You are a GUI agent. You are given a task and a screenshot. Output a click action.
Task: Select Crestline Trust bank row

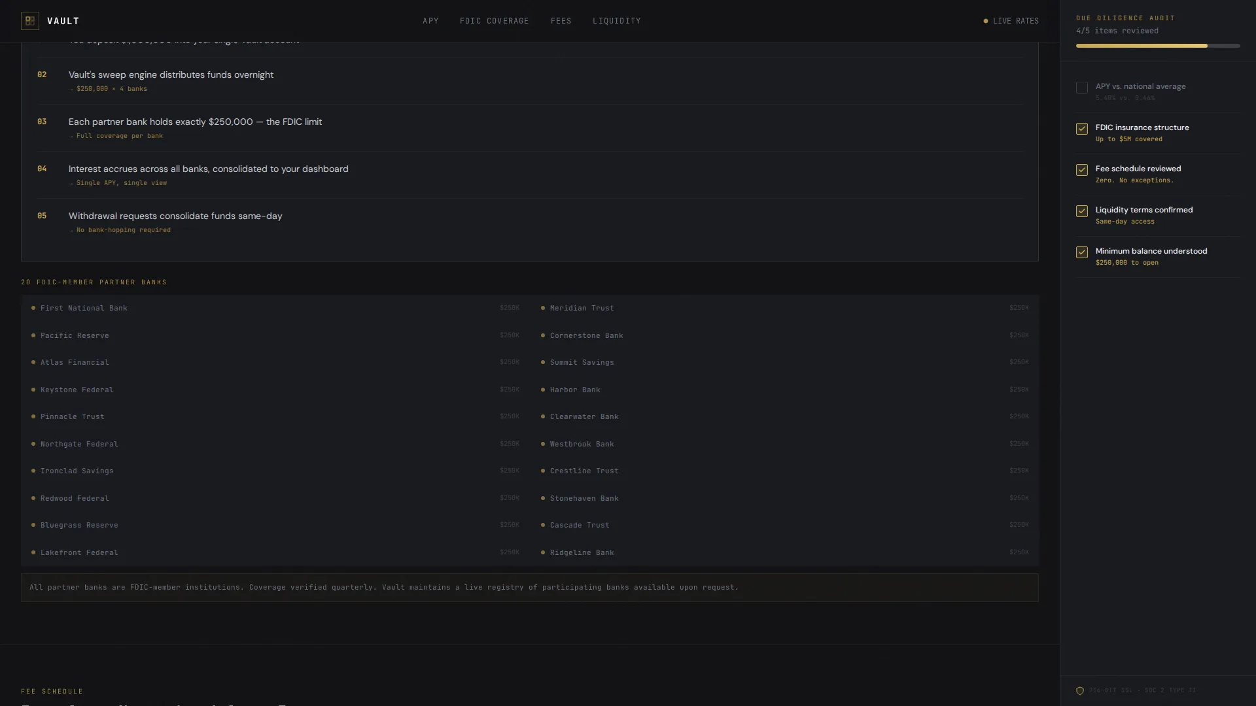click(x=784, y=471)
